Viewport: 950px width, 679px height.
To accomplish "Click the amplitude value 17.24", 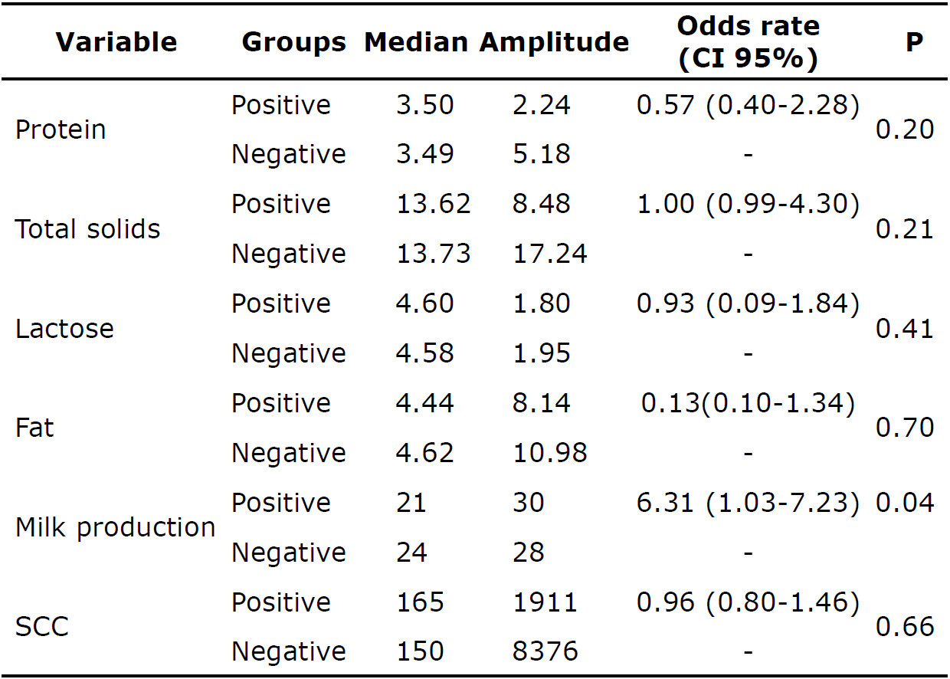I will point(550,254).
